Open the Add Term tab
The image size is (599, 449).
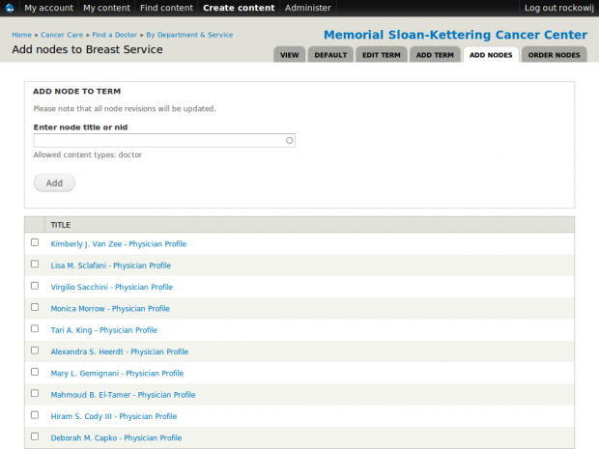coord(435,55)
